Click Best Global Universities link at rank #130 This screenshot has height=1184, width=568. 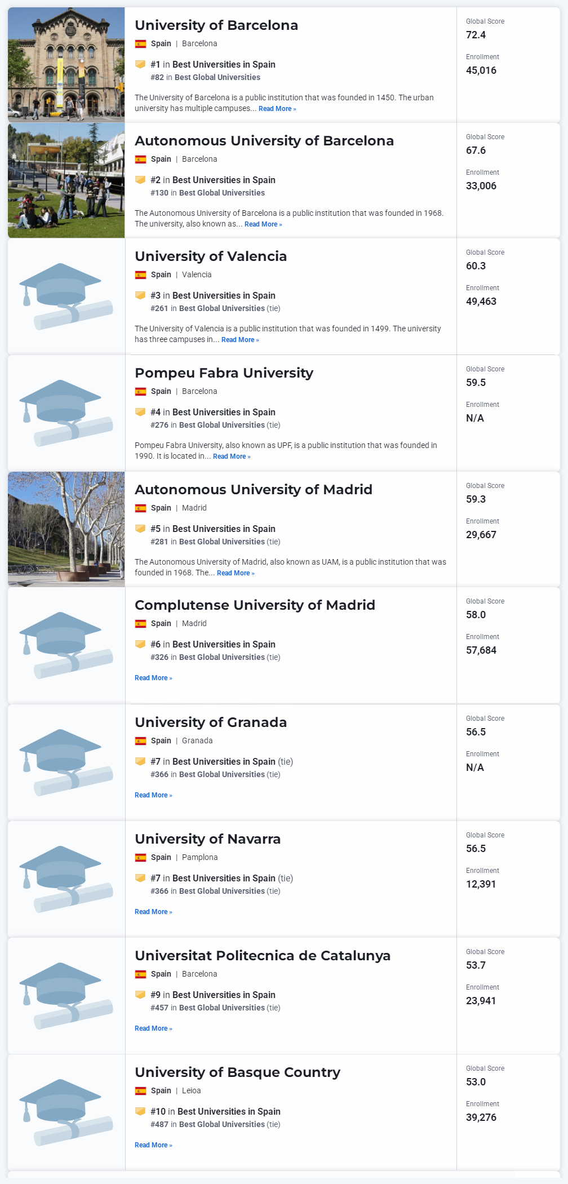pyautogui.click(x=222, y=193)
